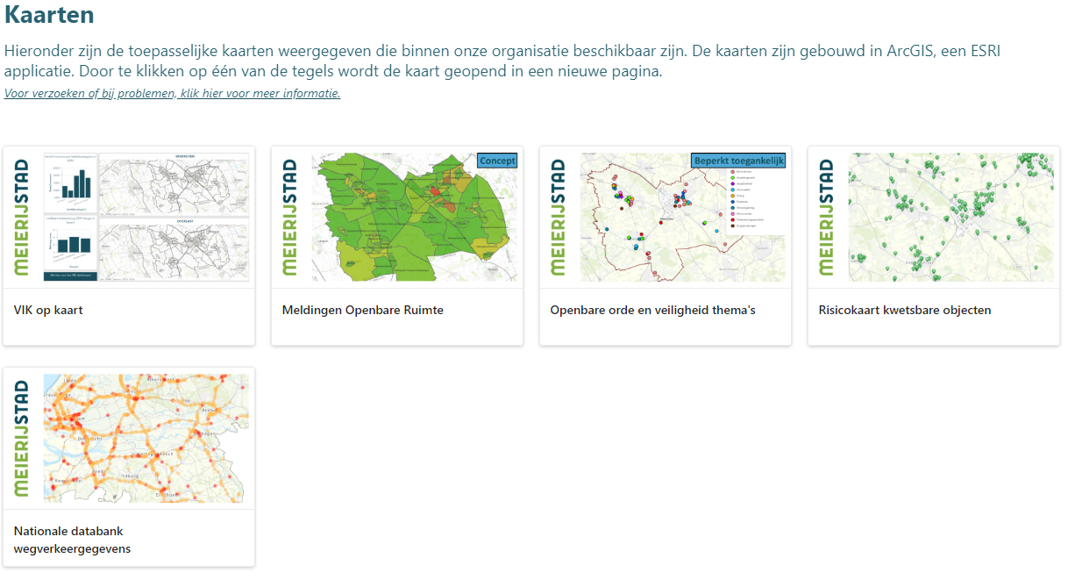Open the green markers map of Risicokaart
The height and width of the screenshot is (580, 1068).
(x=950, y=218)
